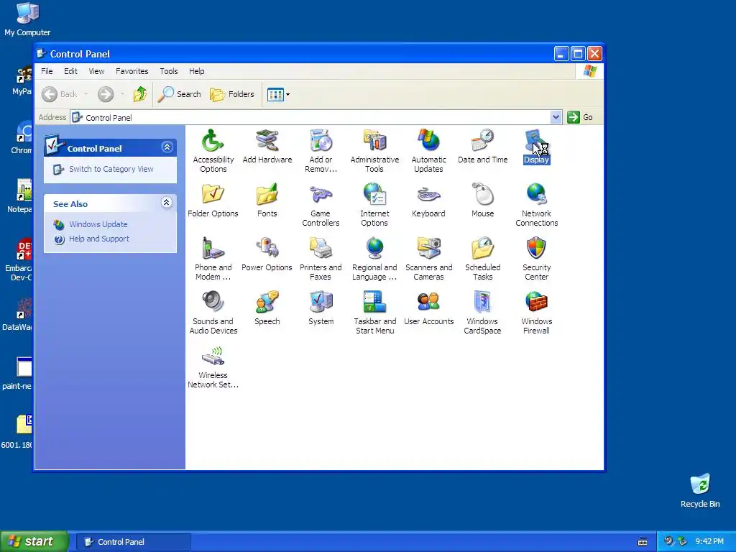Open Administrative Tools icon
Image resolution: width=736 pixels, height=552 pixels.
[374, 150]
